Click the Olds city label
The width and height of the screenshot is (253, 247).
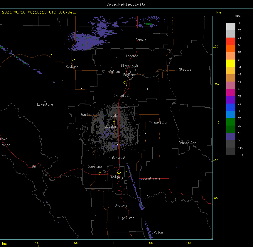pos(114,116)
